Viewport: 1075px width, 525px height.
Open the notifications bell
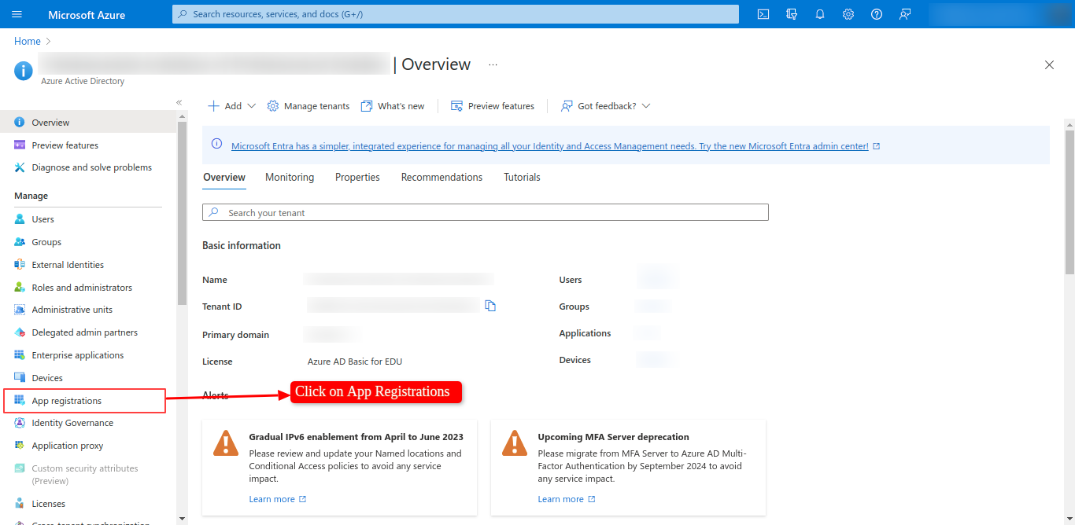pos(820,14)
